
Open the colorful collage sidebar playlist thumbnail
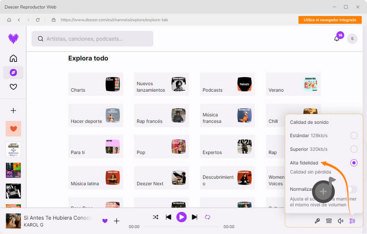coord(13,170)
